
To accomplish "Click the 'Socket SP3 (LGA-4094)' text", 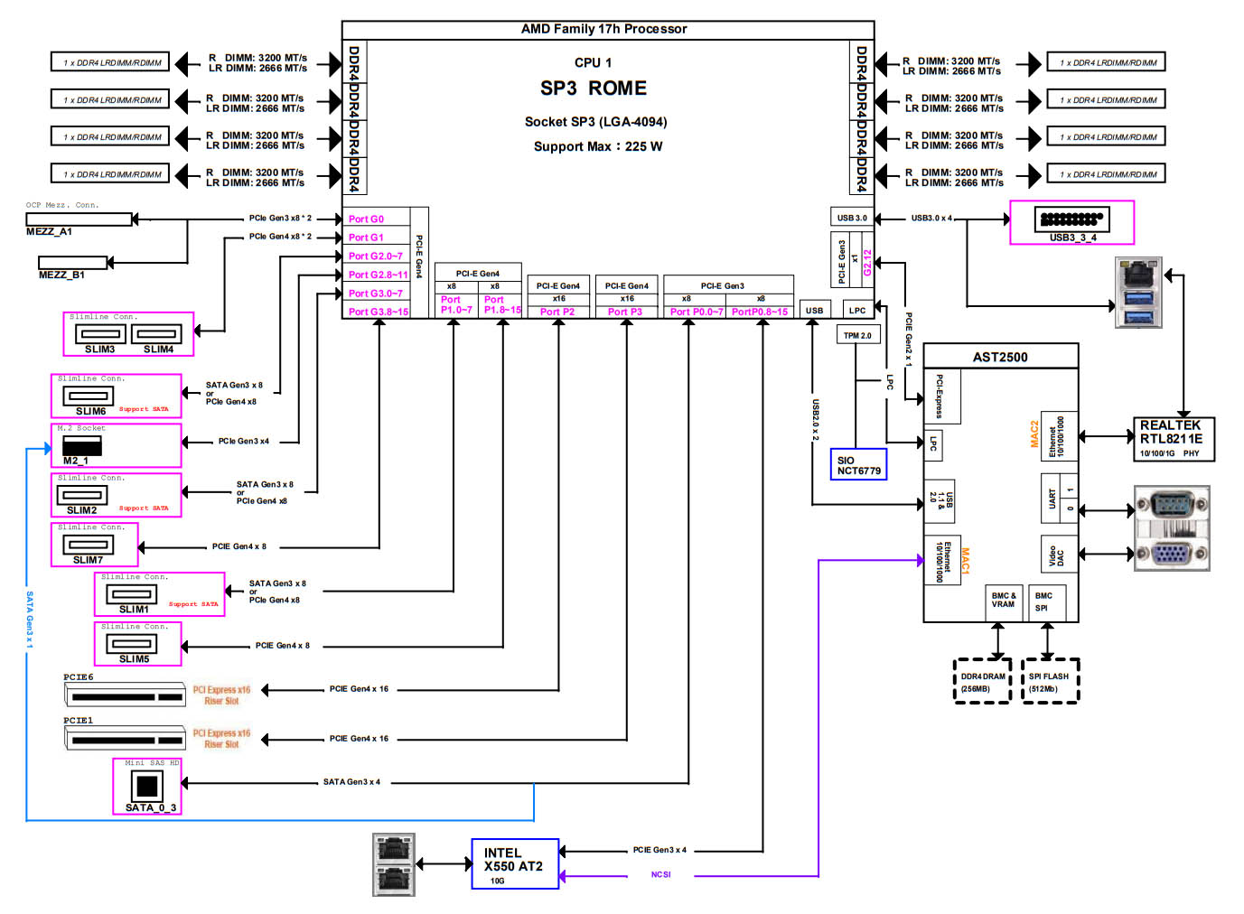I will pyautogui.click(x=595, y=122).
